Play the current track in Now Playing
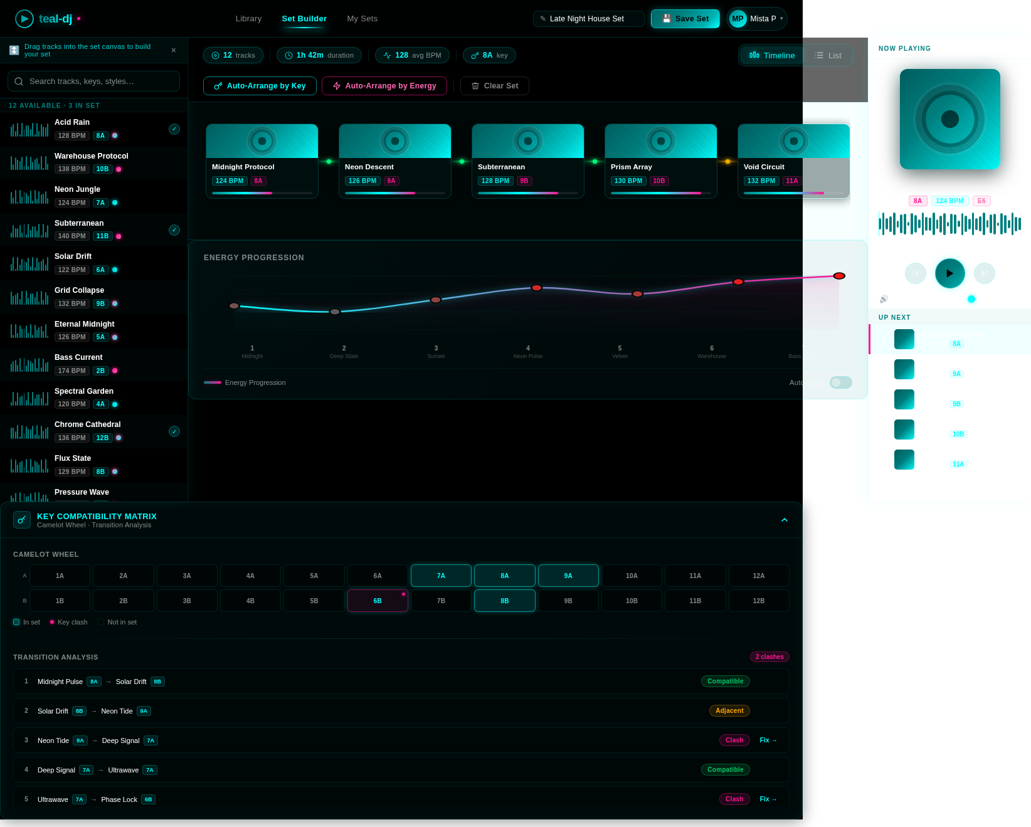 949,273
